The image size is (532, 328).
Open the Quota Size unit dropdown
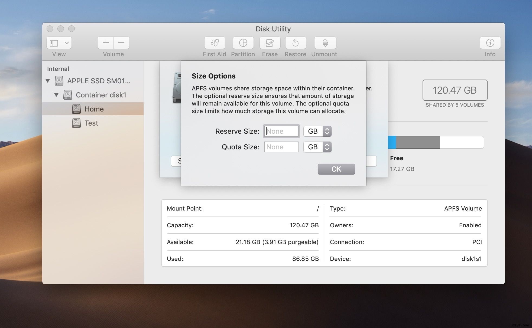click(317, 146)
